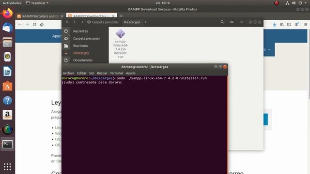Open the Editar menu in terminal
This screenshot has width=310, height=174.
(82, 73)
